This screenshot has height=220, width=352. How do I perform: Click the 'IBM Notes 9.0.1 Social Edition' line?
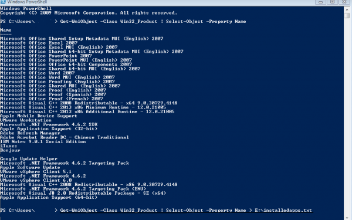[43, 141]
